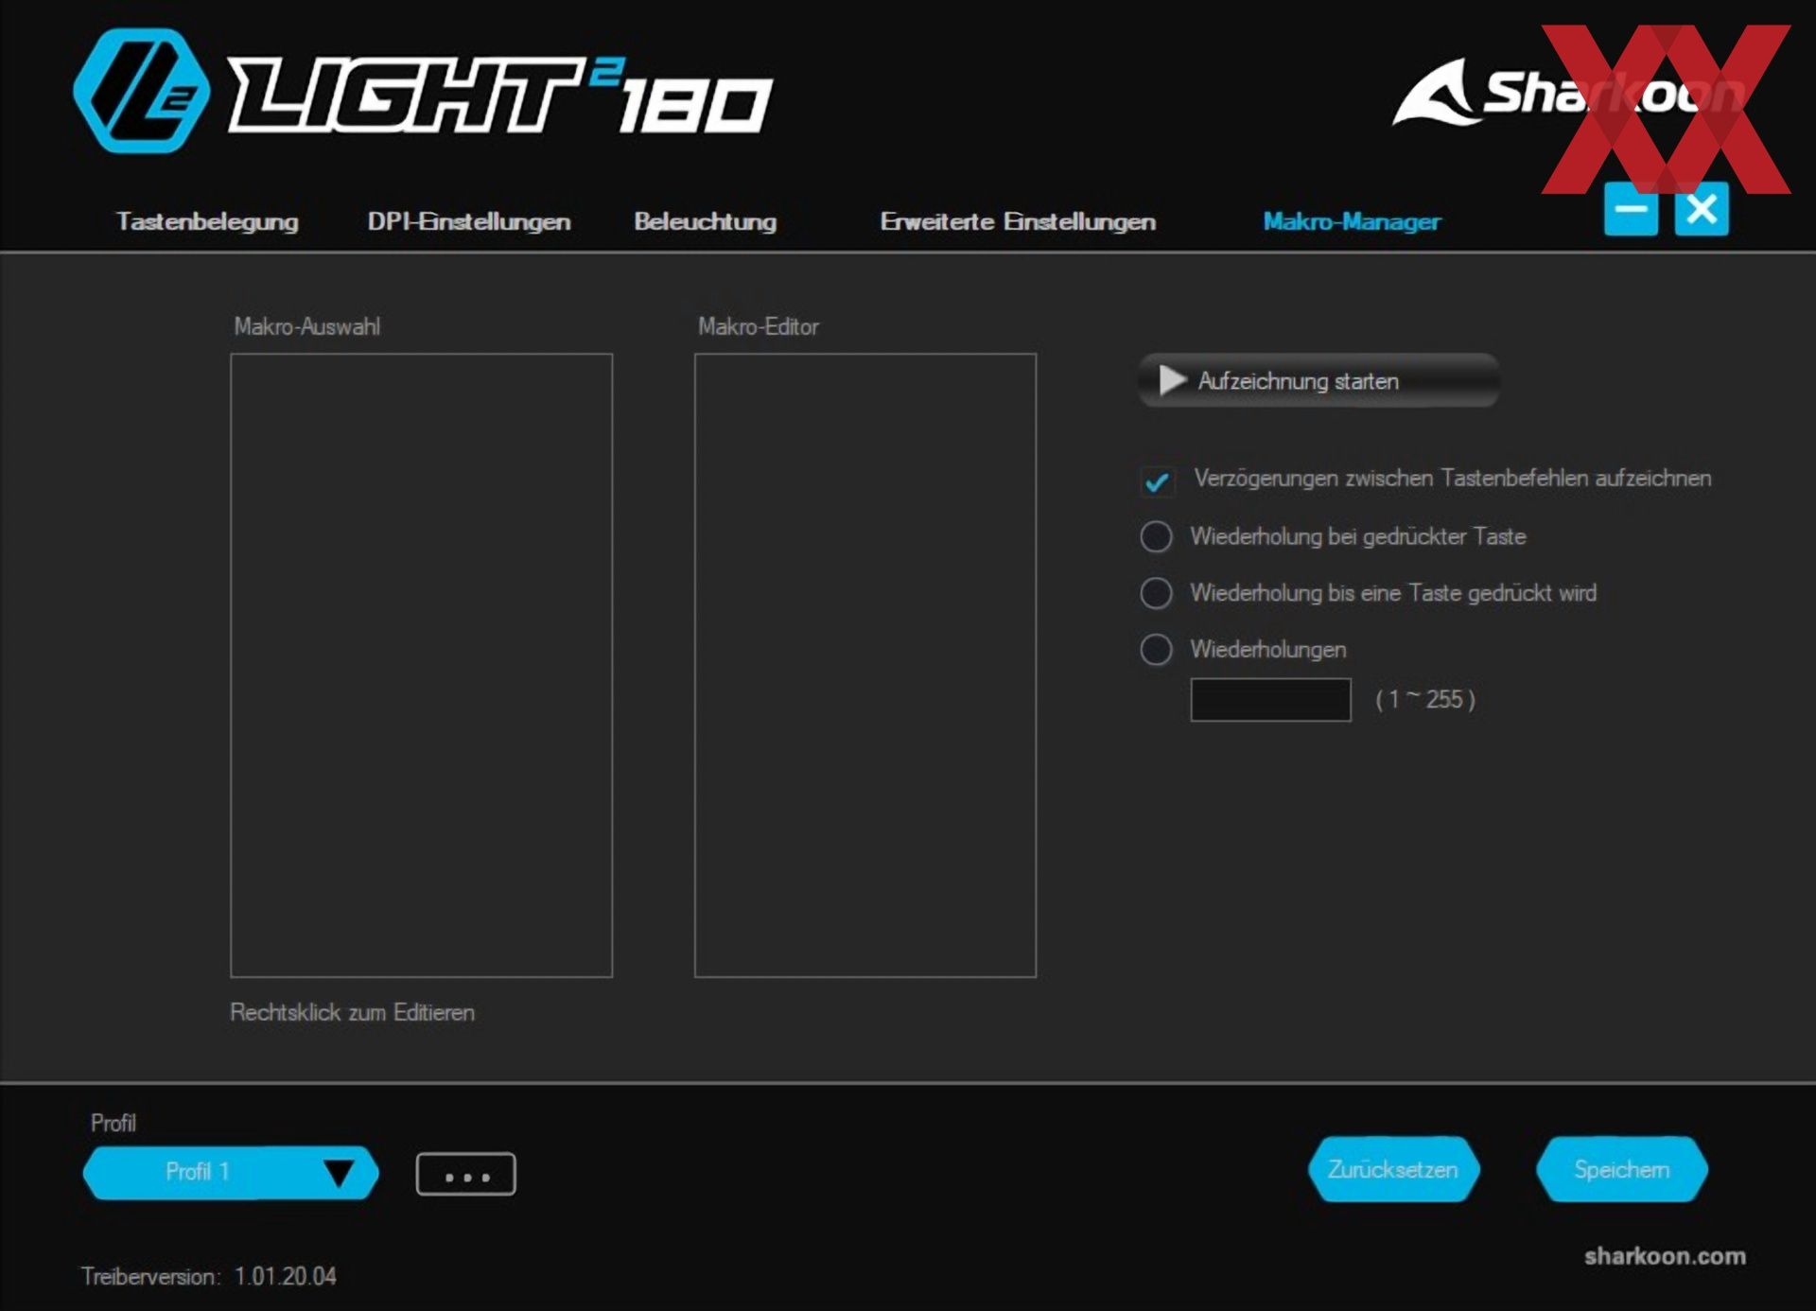Click the Aufzeichnung starten button

[1318, 380]
